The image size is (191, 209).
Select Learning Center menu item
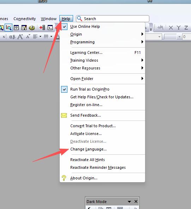click(102, 53)
